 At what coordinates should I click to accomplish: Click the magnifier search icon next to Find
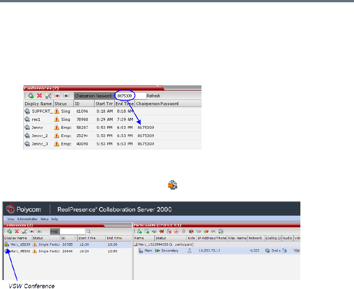point(88,231)
